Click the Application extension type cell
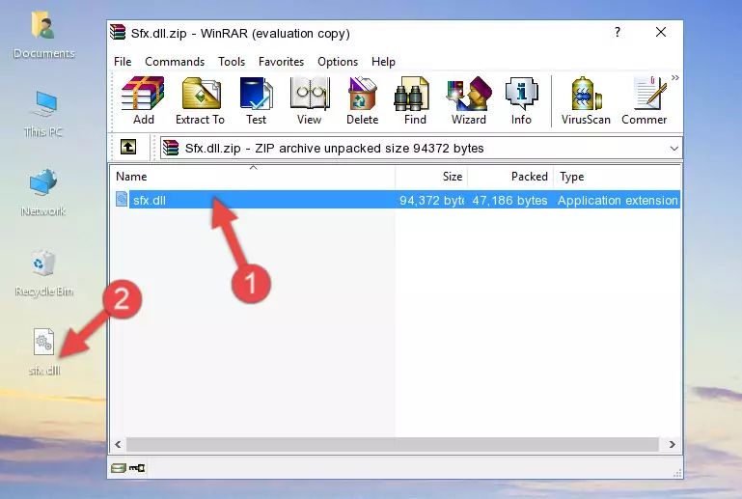 click(618, 200)
